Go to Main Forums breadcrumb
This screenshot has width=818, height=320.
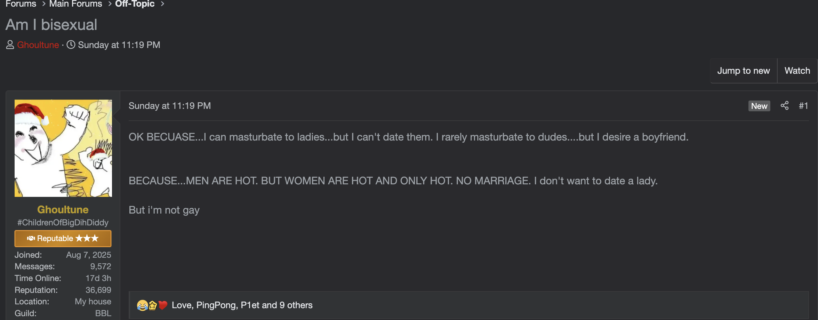tap(75, 4)
